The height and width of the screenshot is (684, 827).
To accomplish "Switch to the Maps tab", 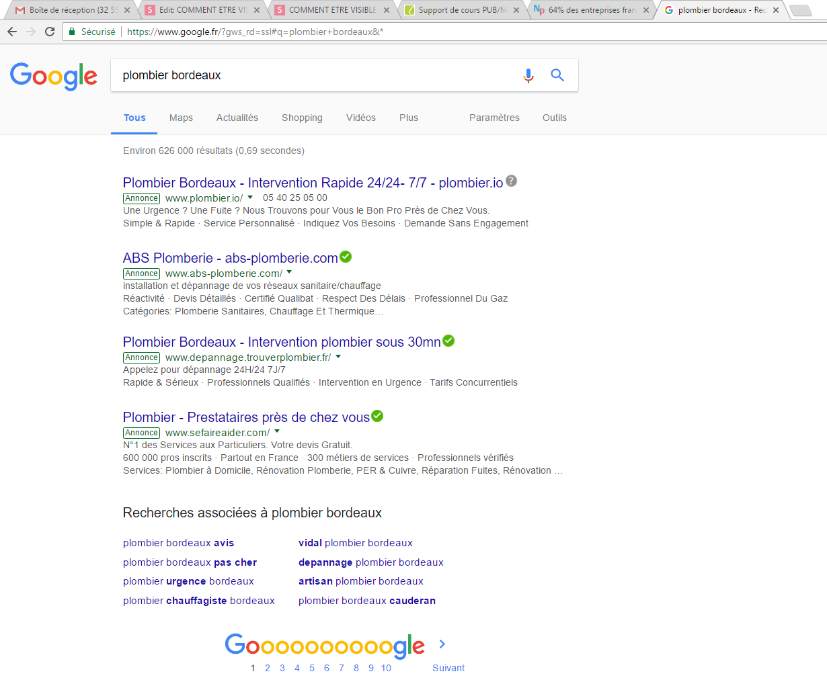I will (181, 118).
